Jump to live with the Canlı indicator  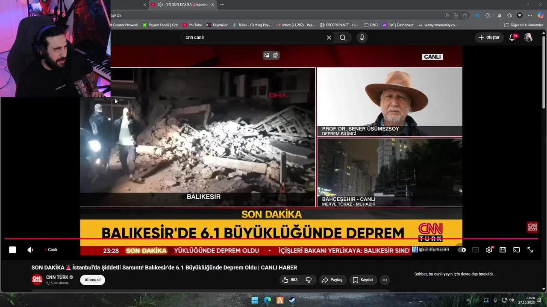(51, 250)
